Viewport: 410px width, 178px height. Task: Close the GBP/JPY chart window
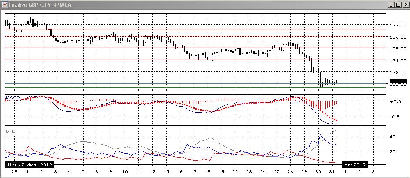click(403, 5)
